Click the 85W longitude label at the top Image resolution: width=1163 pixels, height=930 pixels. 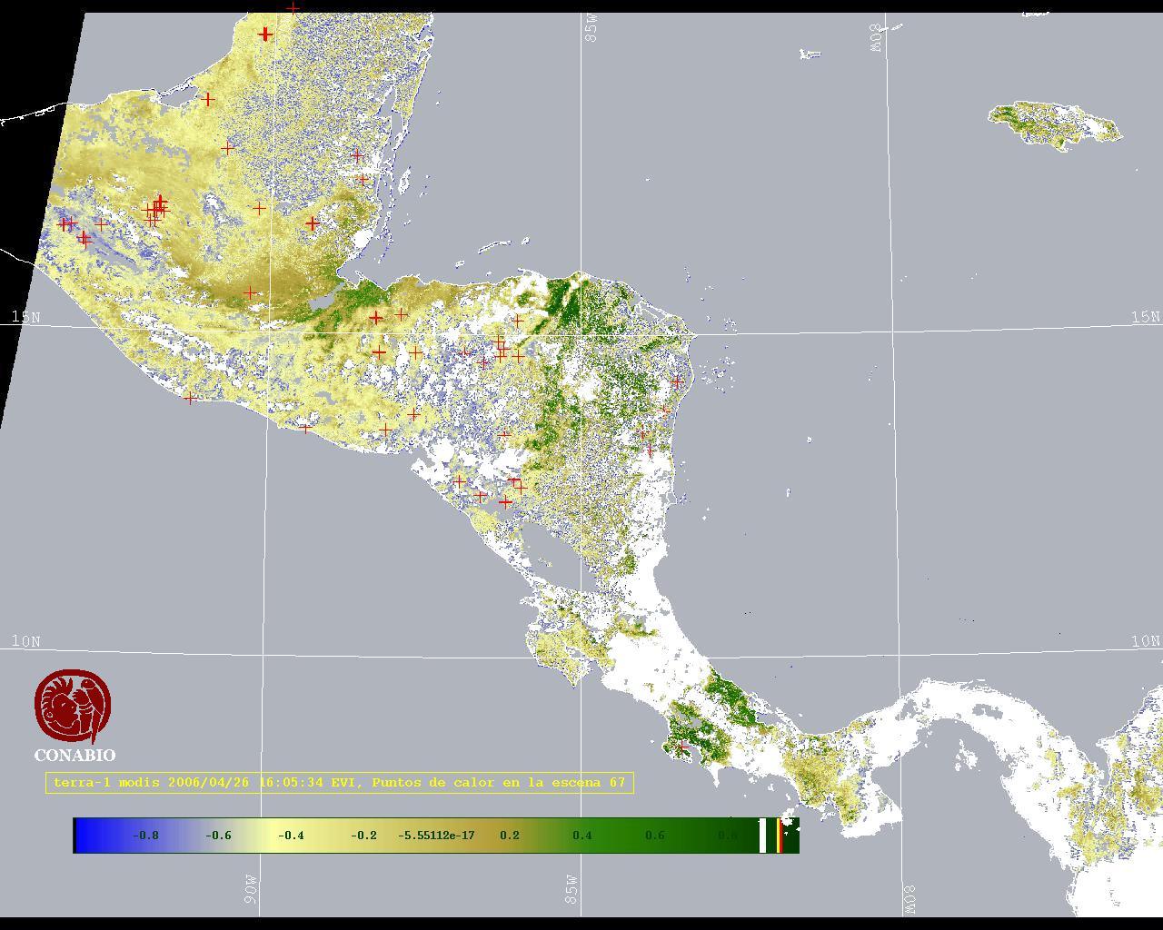click(x=592, y=28)
